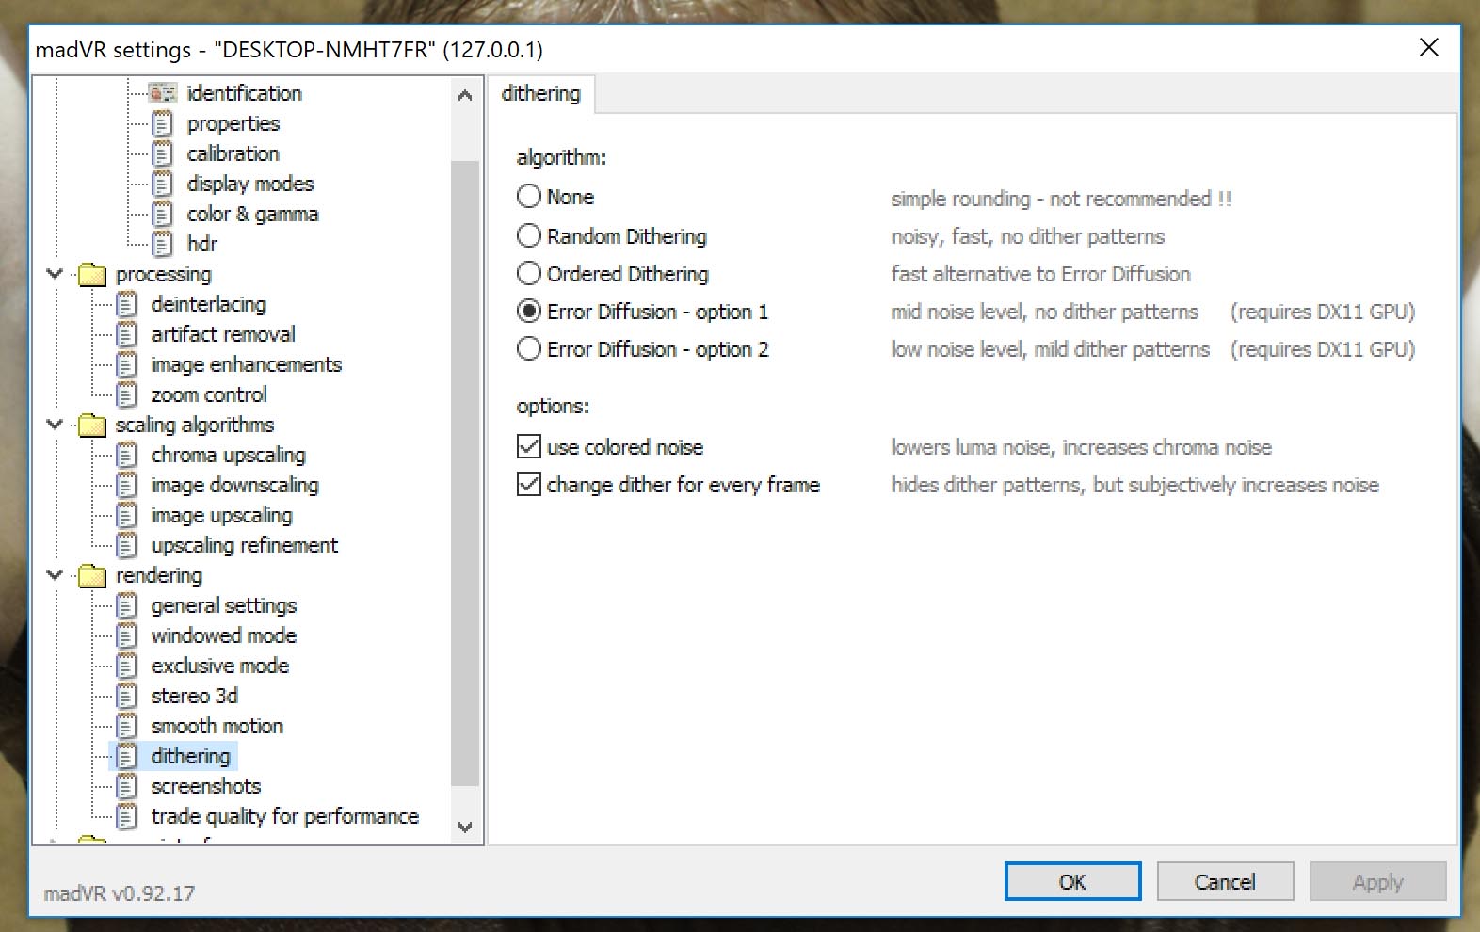Open the image upscaling settings text

tap(221, 515)
